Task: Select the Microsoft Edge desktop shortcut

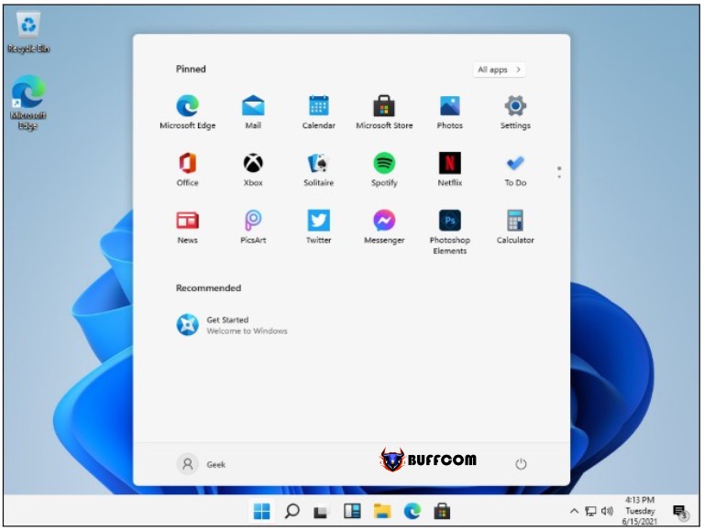Action: (x=27, y=103)
